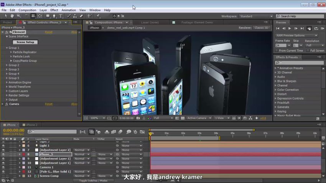Collapse the Group 1 tree item

pos(7,48)
